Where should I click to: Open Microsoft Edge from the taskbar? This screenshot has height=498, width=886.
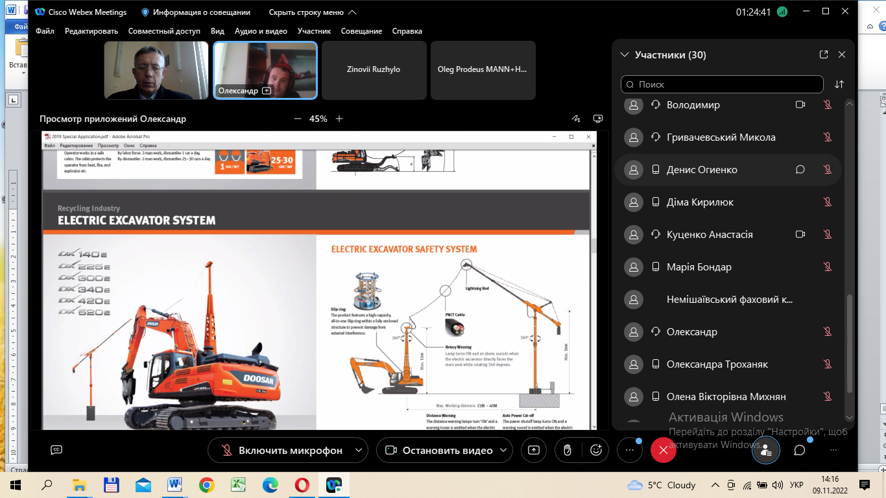[270, 484]
